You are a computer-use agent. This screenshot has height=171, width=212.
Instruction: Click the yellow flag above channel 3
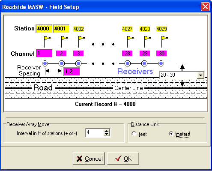click(x=82, y=42)
